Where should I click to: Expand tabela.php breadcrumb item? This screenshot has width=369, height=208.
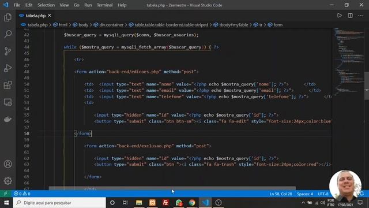coord(34,25)
